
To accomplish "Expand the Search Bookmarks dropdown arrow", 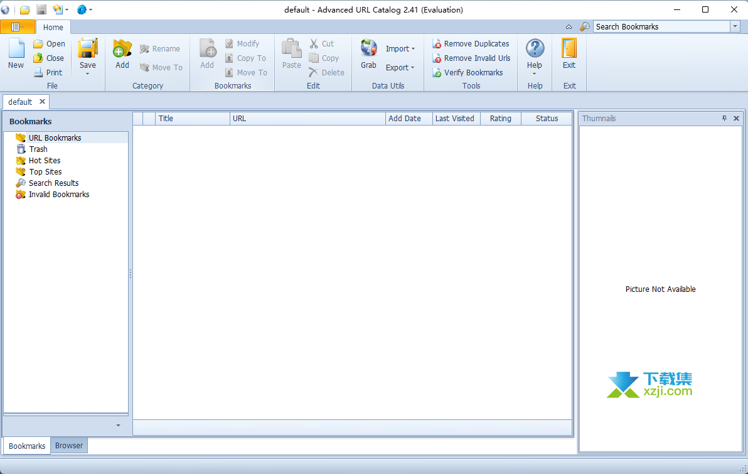I will coord(735,27).
